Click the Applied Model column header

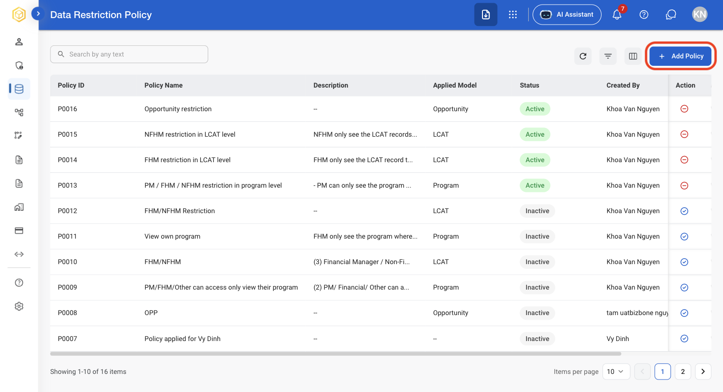coord(455,85)
